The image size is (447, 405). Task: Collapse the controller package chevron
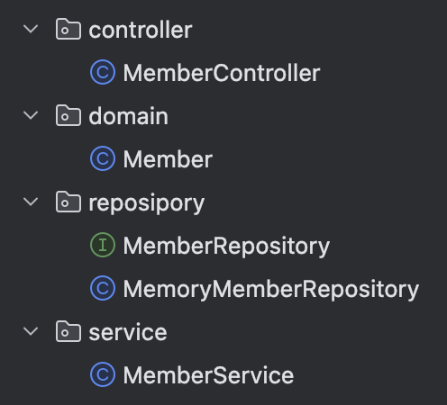[31, 29]
